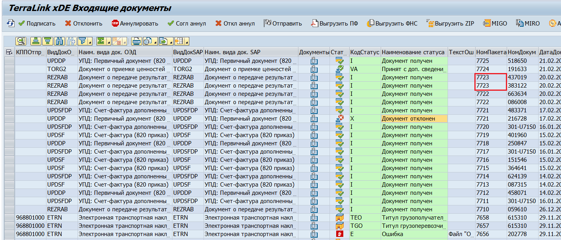Open the ALV details magnifier icon

point(21,41)
